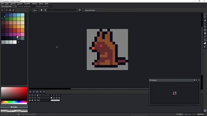
Task: Select frame 4 in timeline header
Action: 59,95
